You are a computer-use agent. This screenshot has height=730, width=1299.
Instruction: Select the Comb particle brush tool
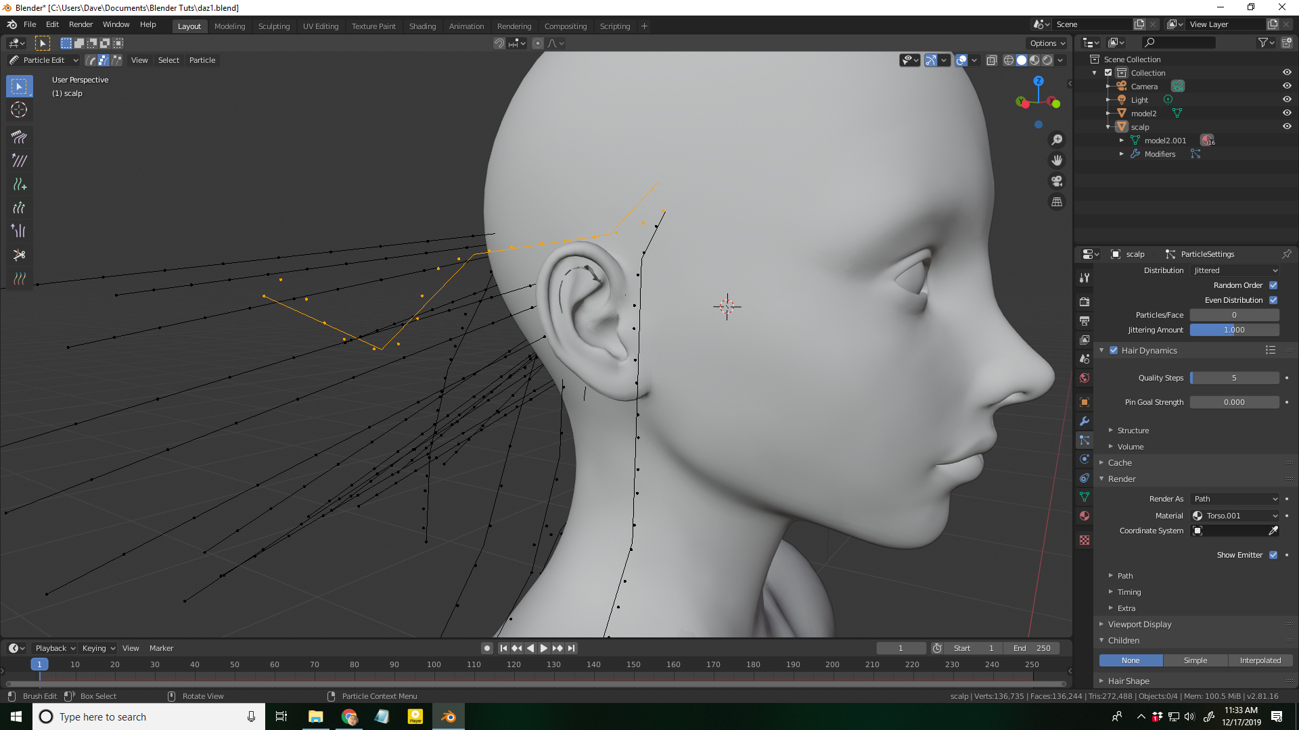[x=19, y=137]
